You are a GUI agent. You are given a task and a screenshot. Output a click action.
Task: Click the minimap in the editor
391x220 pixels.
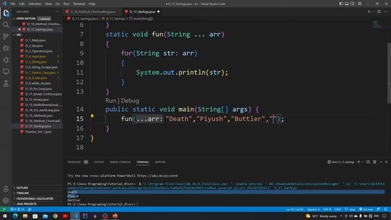(376, 24)
